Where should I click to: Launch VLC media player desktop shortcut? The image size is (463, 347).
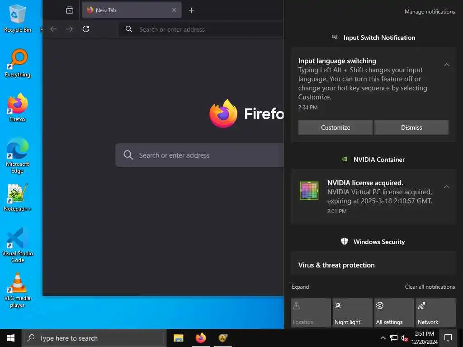click(x=18, y=290)
